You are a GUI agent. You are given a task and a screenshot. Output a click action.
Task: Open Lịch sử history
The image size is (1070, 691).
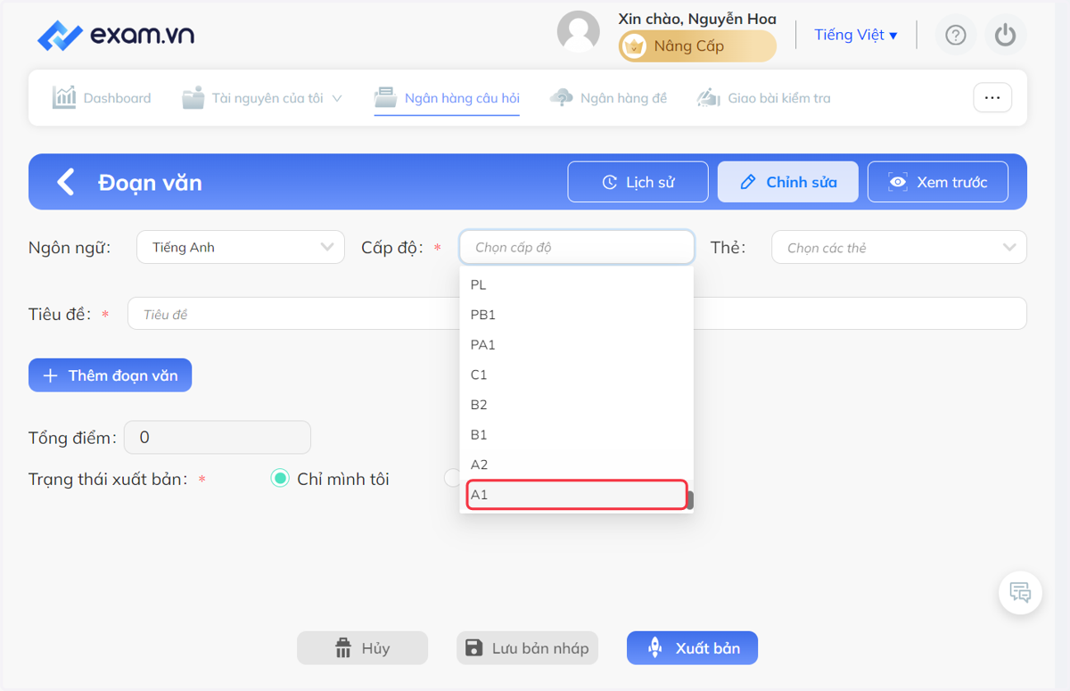638,182
